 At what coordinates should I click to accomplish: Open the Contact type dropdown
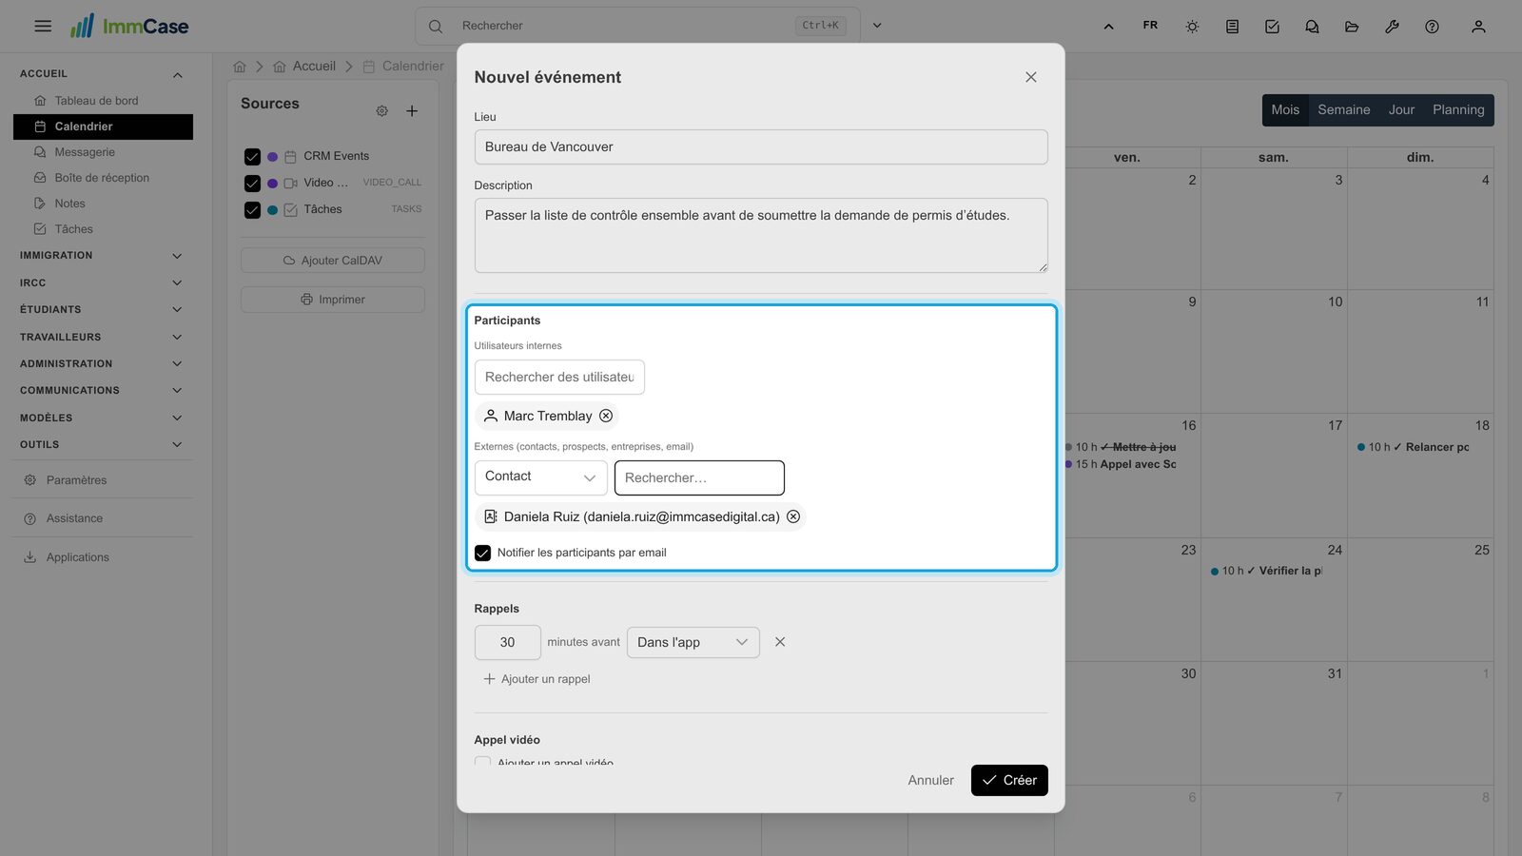pyautogui.click(x=540, y=477)
